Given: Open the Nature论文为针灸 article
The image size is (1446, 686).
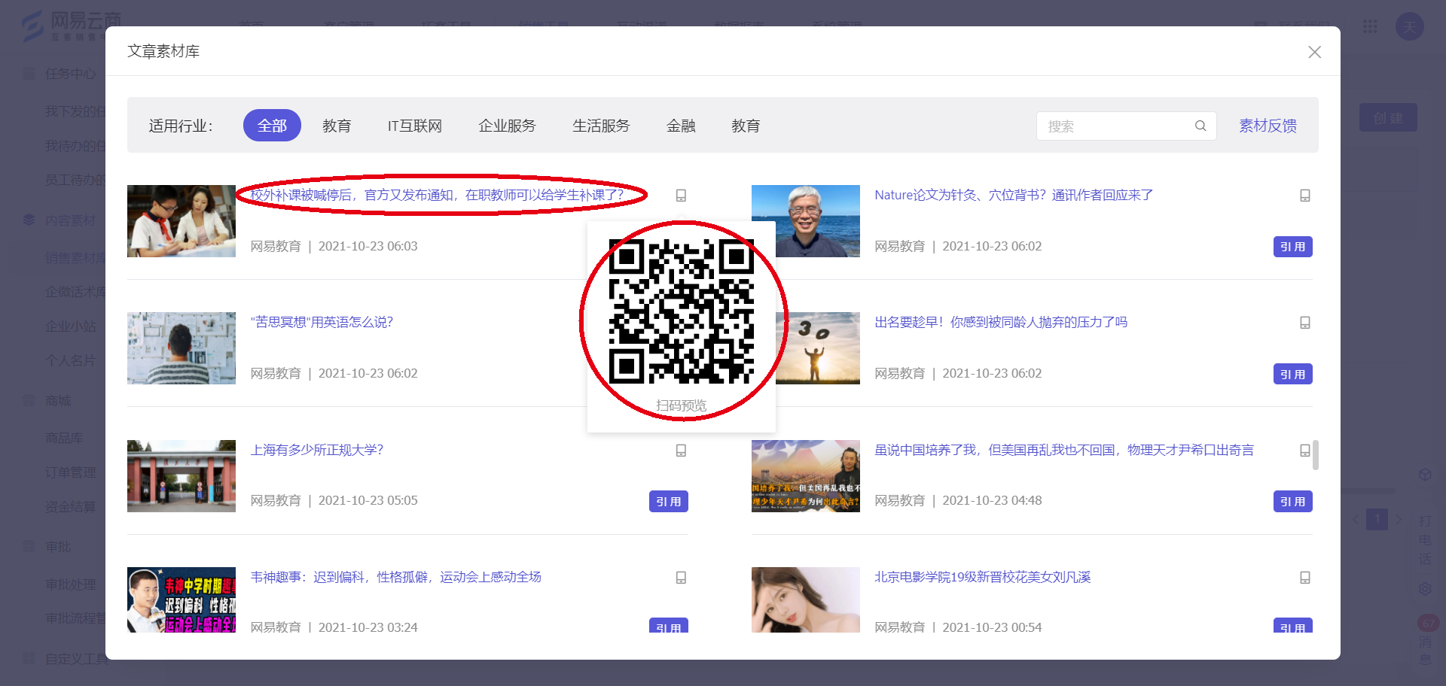Looking at the screenshot, I should pos(1014,196).
